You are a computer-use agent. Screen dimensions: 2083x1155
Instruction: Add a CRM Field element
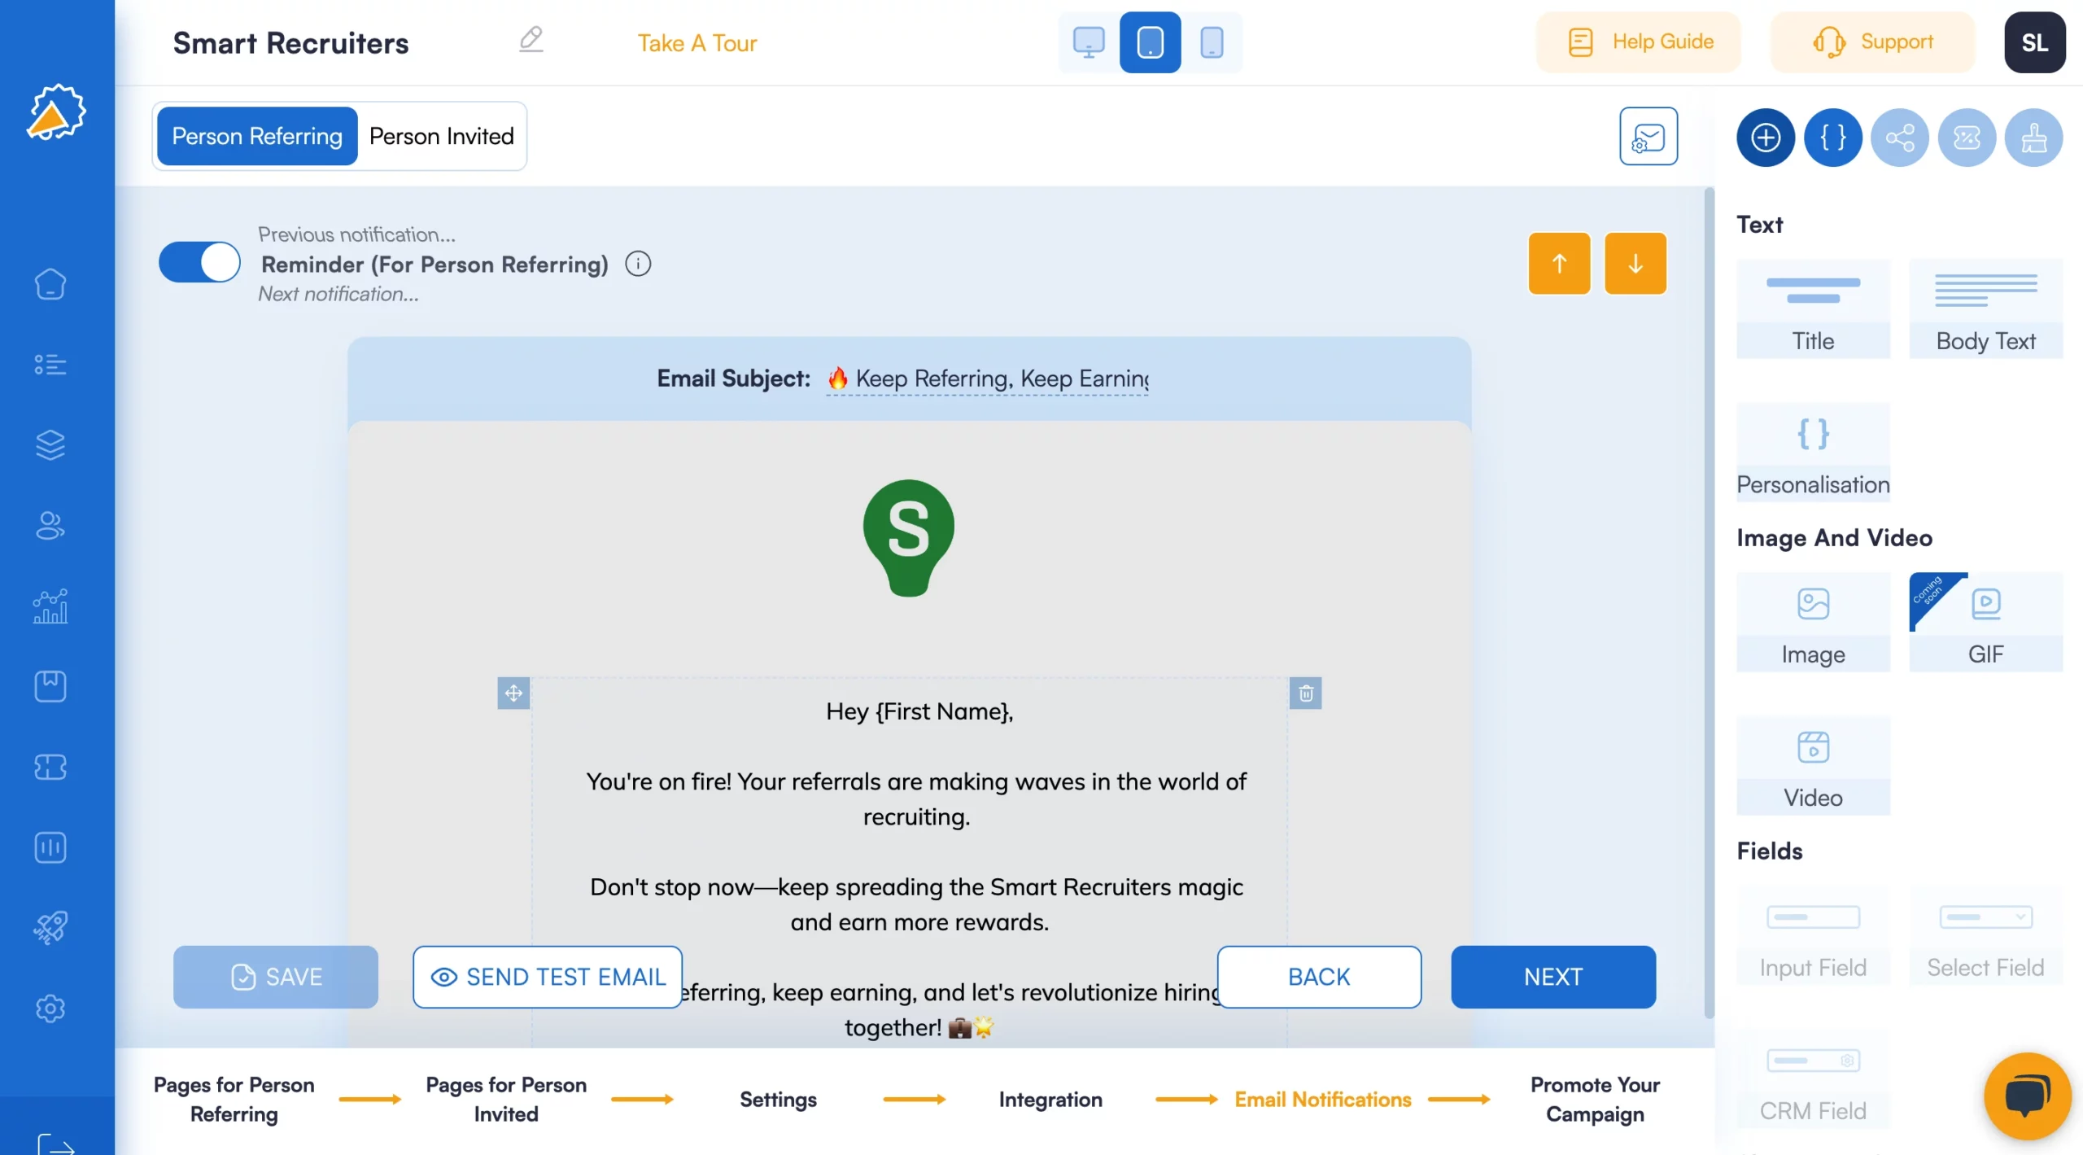[1813, 1079]
